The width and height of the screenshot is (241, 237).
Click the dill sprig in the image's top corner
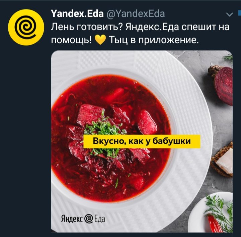pos(228,57)
